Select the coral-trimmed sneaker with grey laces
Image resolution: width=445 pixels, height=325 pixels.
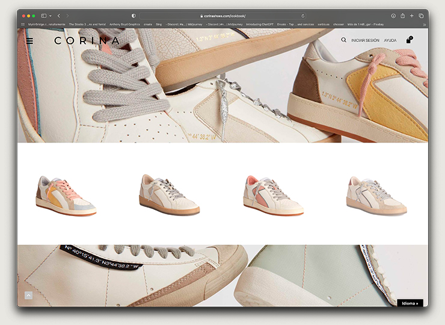pos(273,196)
